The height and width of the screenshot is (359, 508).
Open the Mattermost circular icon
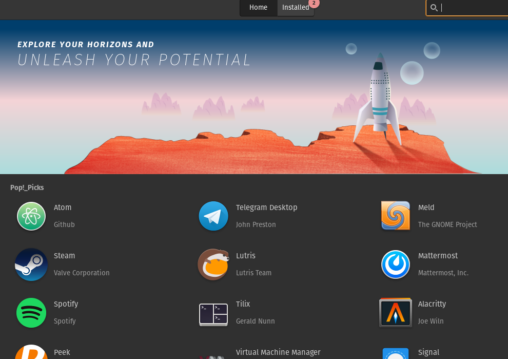coord(395,264)
